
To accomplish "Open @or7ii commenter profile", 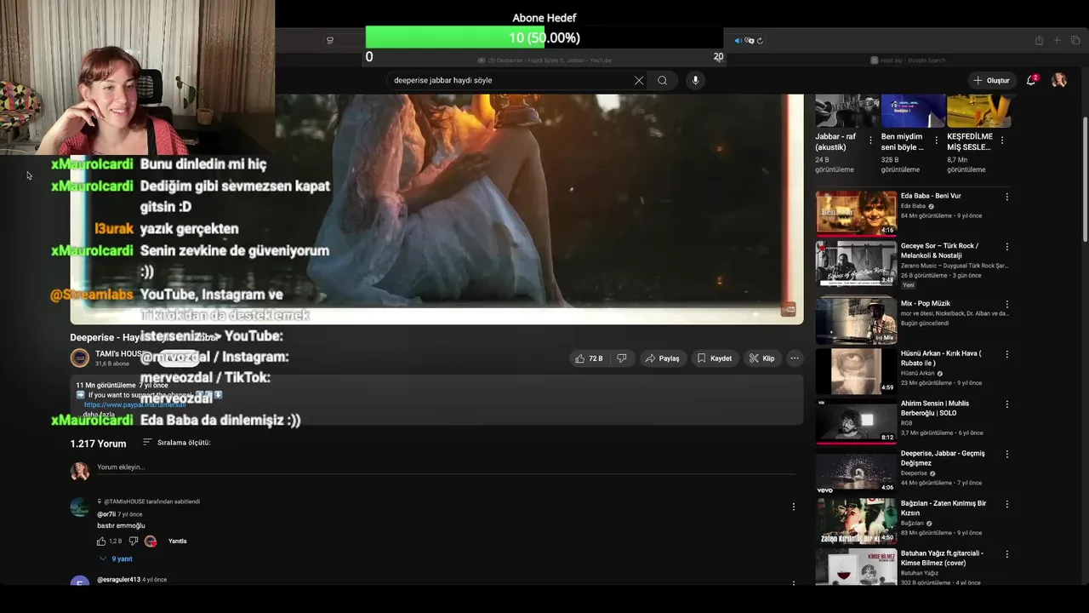I will coord(106,514).
